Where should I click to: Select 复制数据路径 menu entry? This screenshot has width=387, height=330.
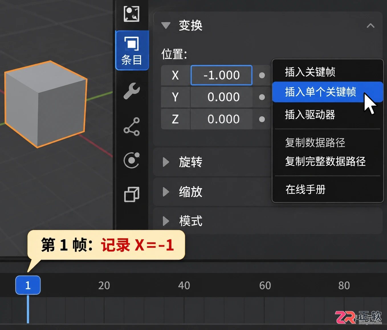click(328, 142)
